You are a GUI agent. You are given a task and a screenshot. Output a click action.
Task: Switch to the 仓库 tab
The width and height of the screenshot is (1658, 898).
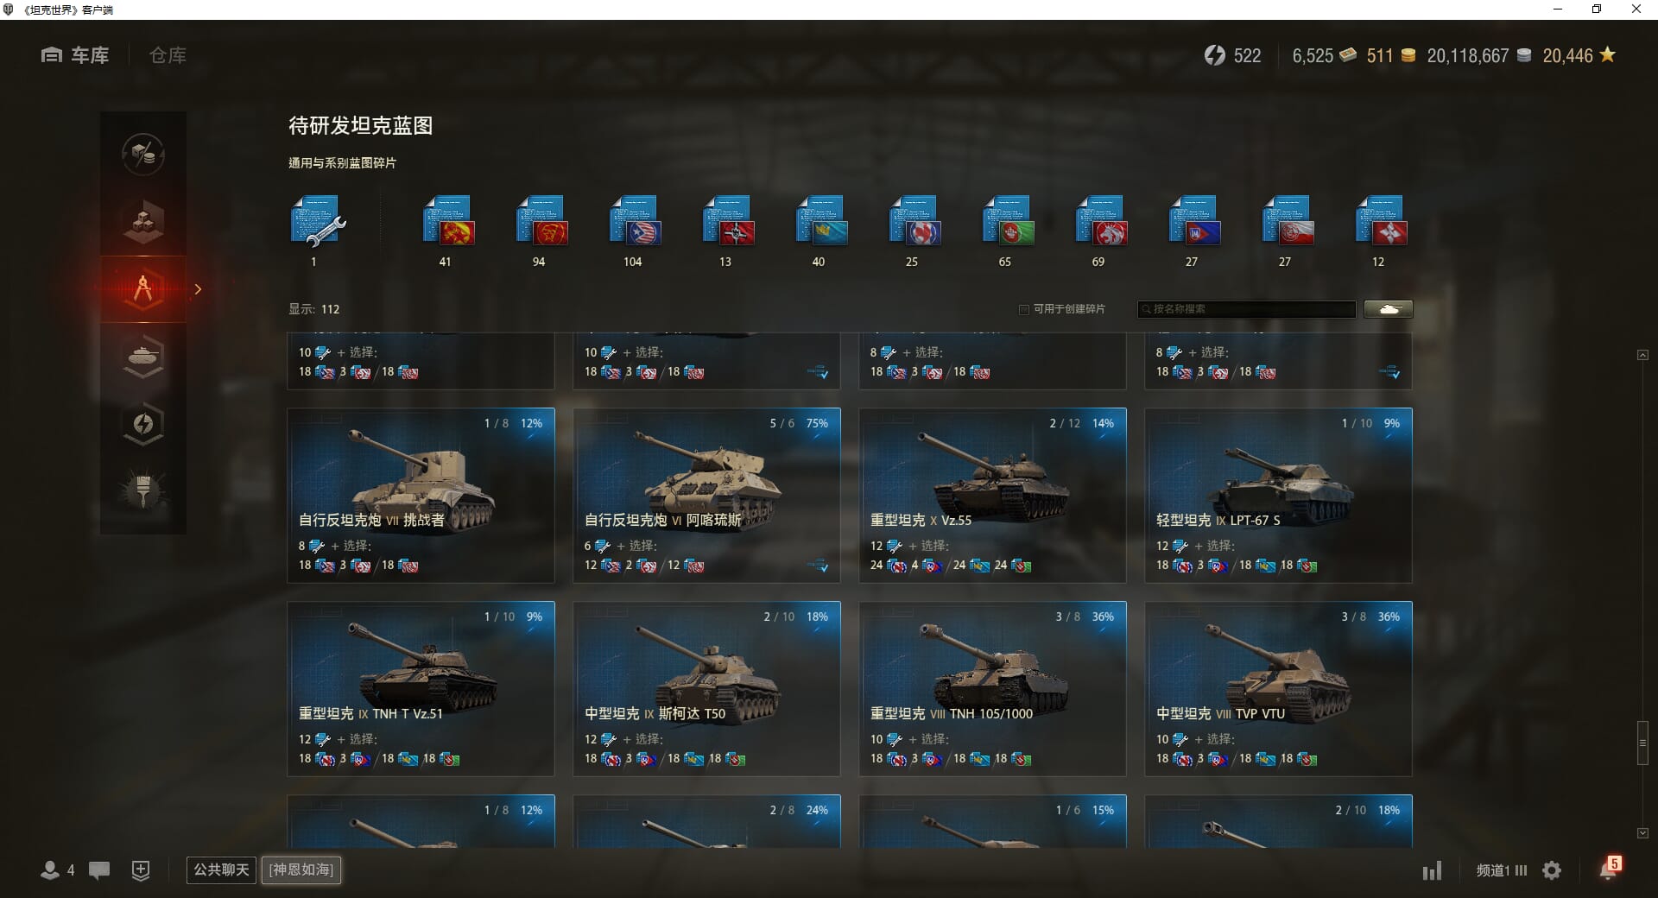pos(168,55)
